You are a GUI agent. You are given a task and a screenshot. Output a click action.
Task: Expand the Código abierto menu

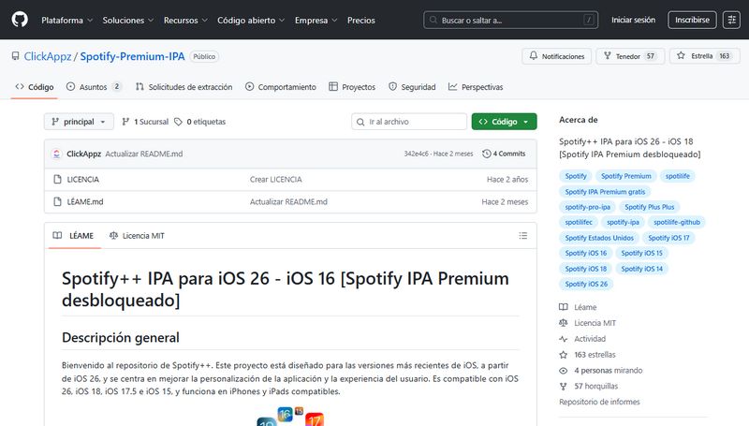coord(251,20)
